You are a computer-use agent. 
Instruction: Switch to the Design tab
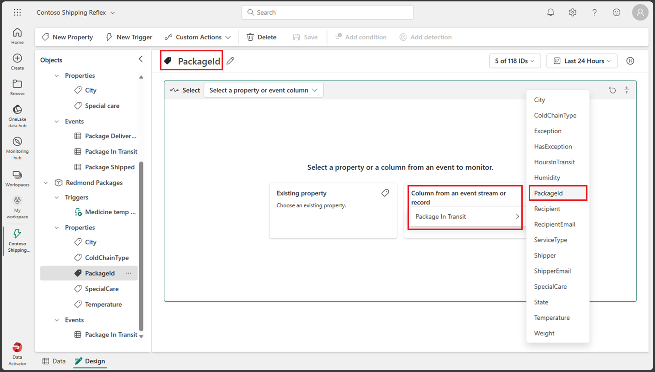pyautogui.click(x=90, y=361)
